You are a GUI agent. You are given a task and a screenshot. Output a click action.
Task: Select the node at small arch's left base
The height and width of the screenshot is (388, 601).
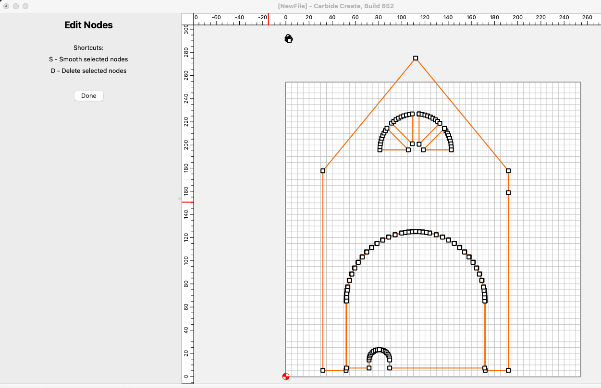(369, 368)
